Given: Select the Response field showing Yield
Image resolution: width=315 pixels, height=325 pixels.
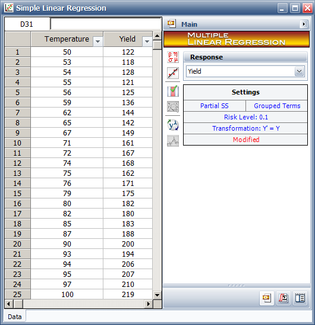Looking at the screenshot, I should coord(245,71).
